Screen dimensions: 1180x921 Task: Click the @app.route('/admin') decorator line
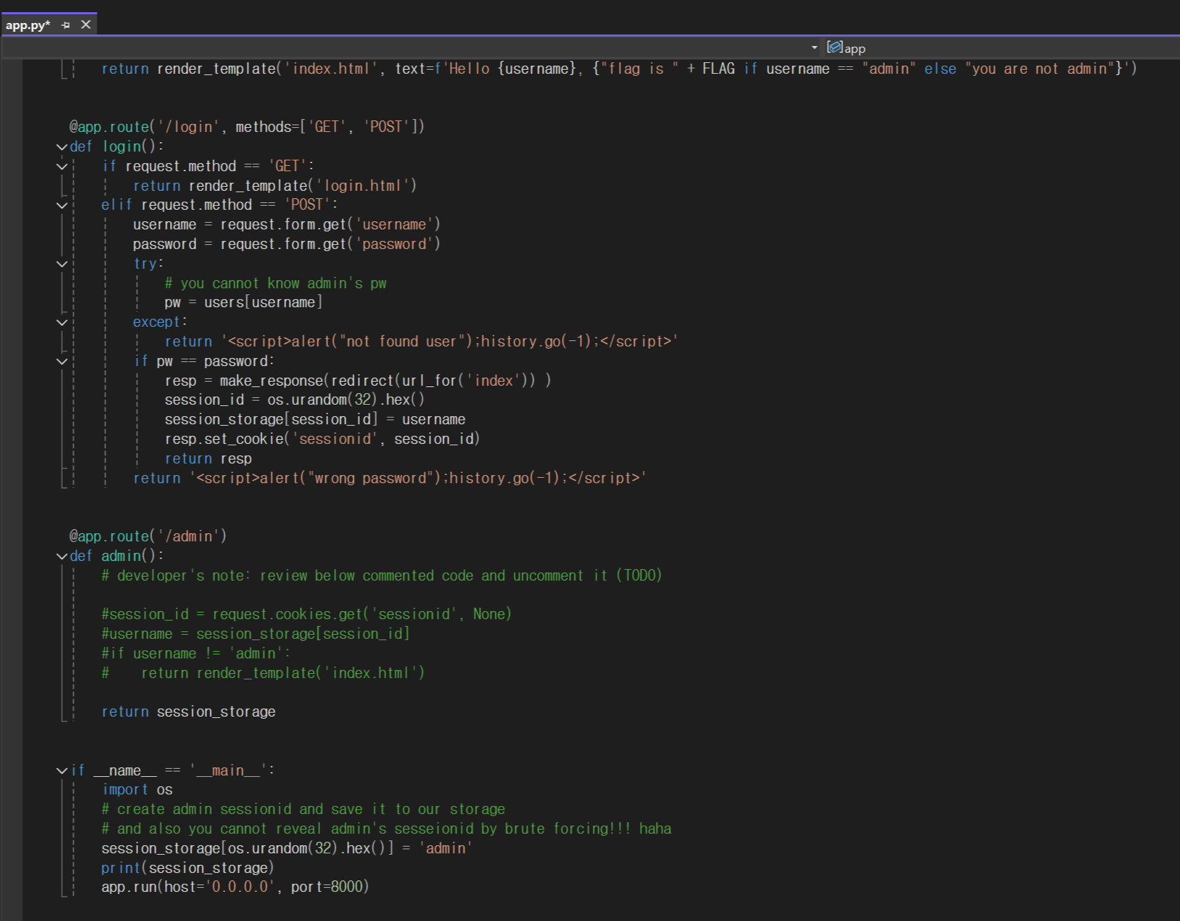point(148,537)
